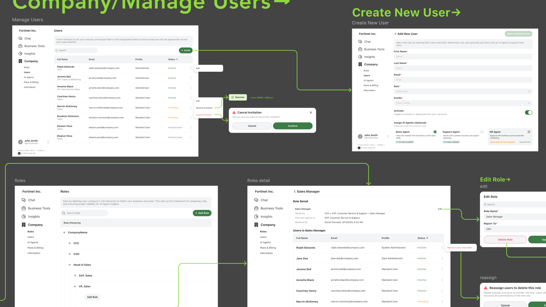Click the Edit link in Role Detail
546x307 pixels.
(x=440, y=209)
